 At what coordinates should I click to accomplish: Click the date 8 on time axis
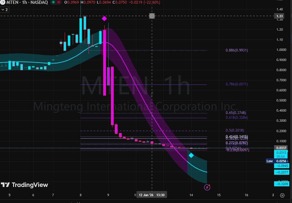(81, 195)
